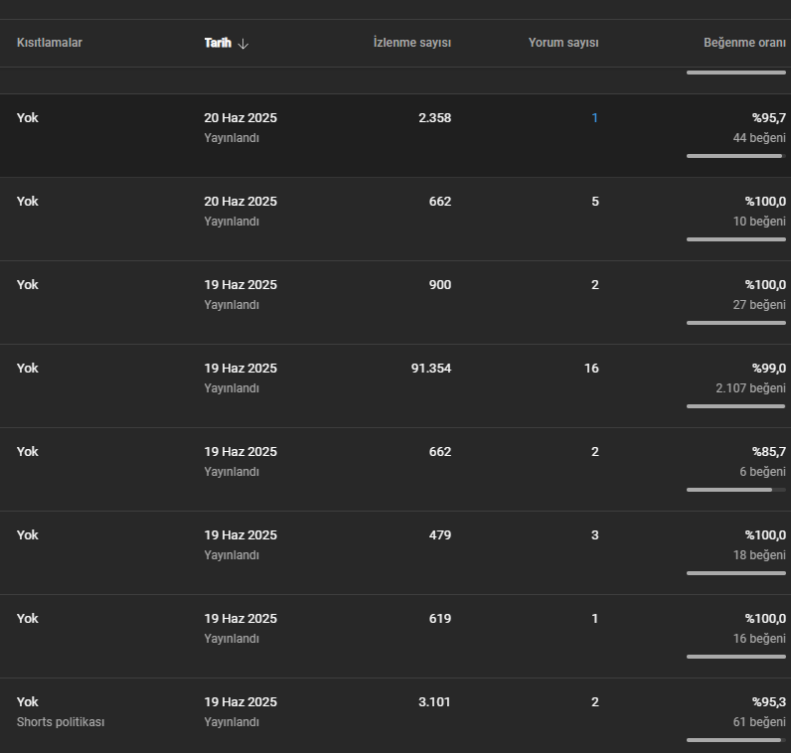The height and width of the screenshot is (753, 791).
Task: Click the 619 view count
Action: click(440, 618)
